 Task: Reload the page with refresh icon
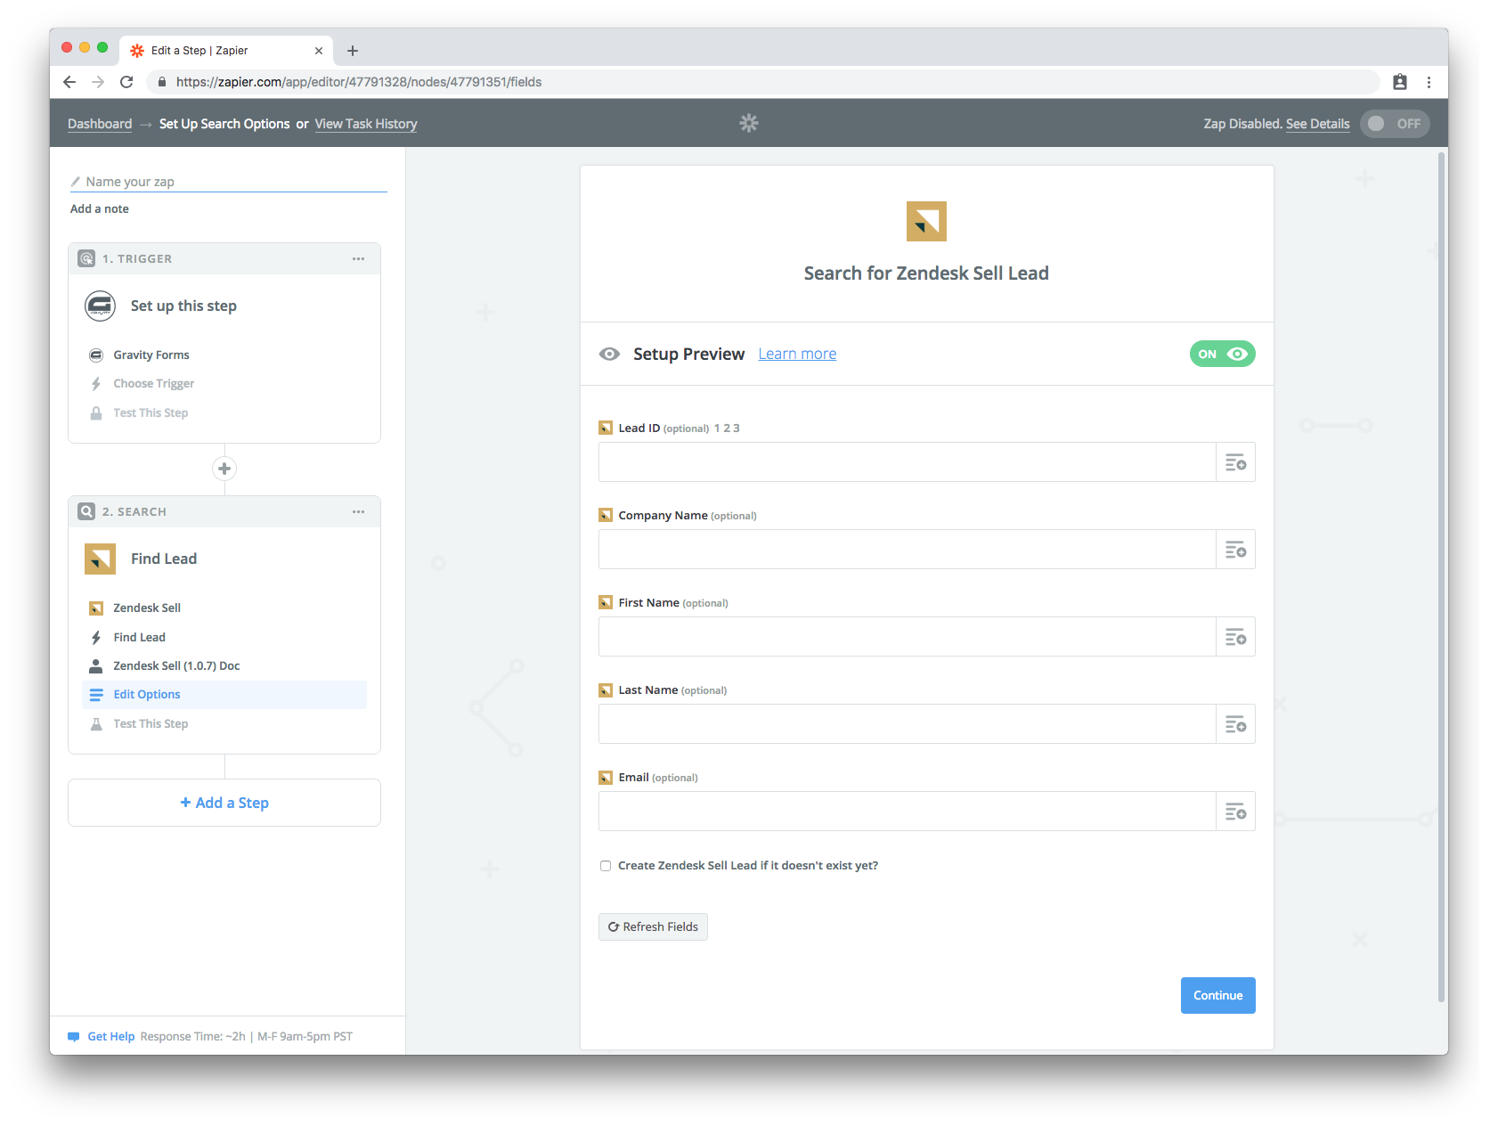click(x=126, y=82)
